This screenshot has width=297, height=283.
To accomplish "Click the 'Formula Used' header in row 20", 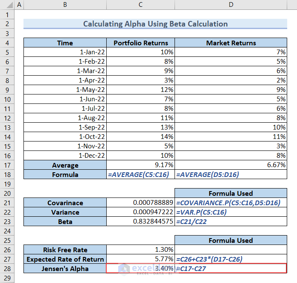I will [x=231, y=193].
